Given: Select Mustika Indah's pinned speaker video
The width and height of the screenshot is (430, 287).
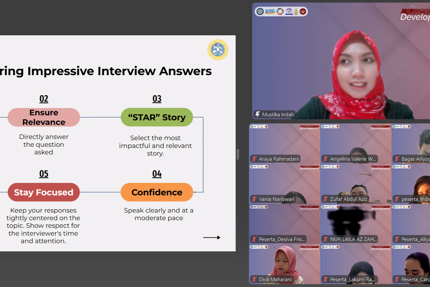Looking at the screenshot, I should pos(341,61).
